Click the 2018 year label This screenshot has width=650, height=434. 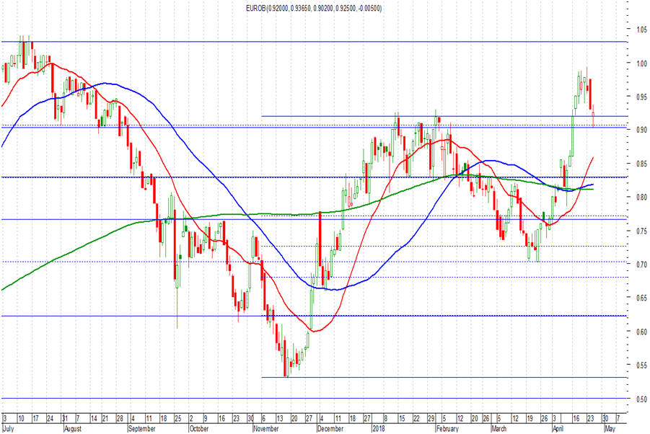coord(379,429)
